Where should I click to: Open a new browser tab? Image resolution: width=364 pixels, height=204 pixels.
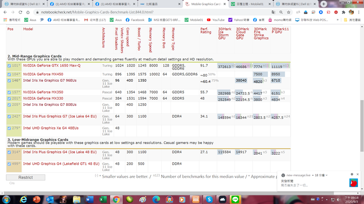tap(324, 4)
